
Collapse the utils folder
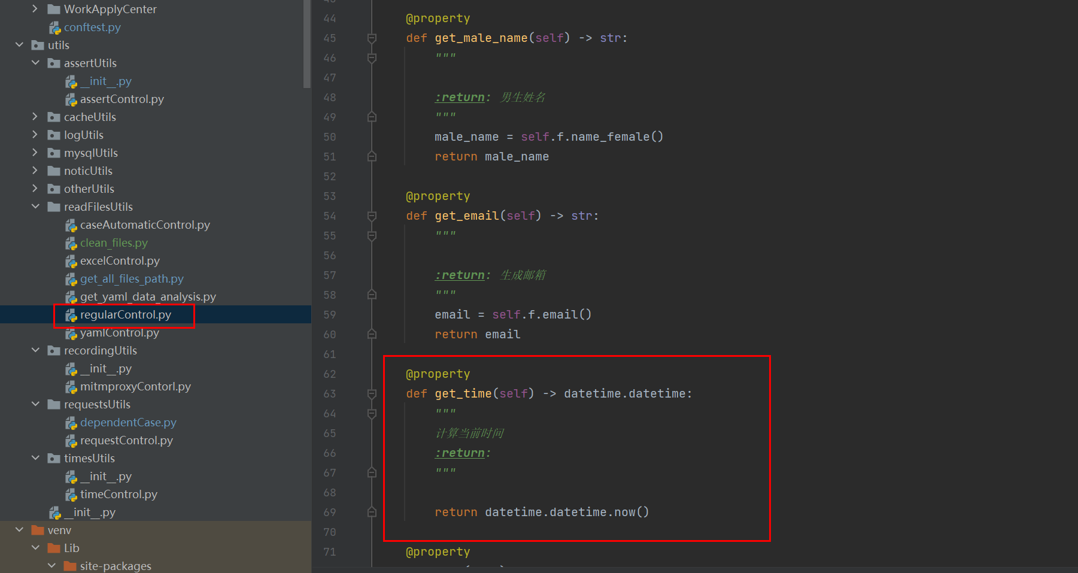point(19,45)
